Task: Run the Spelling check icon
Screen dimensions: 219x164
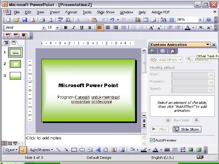Action: 60,20
